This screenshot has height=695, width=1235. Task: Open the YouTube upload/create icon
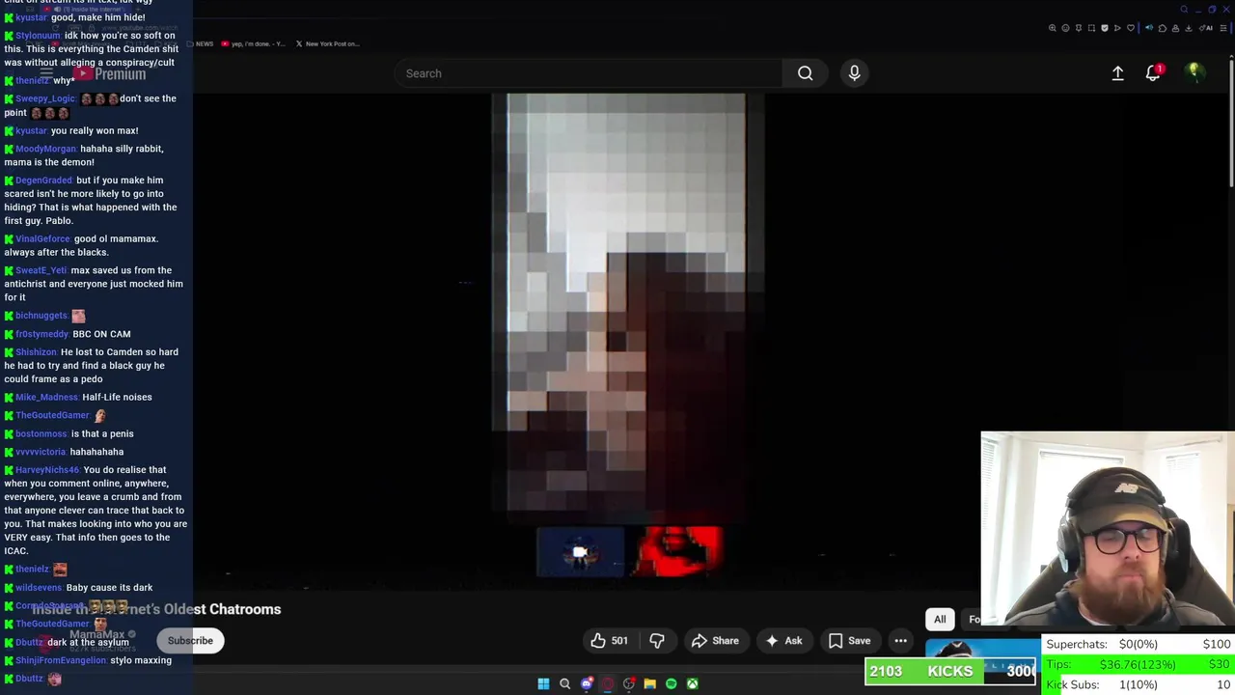[1117, 73]
